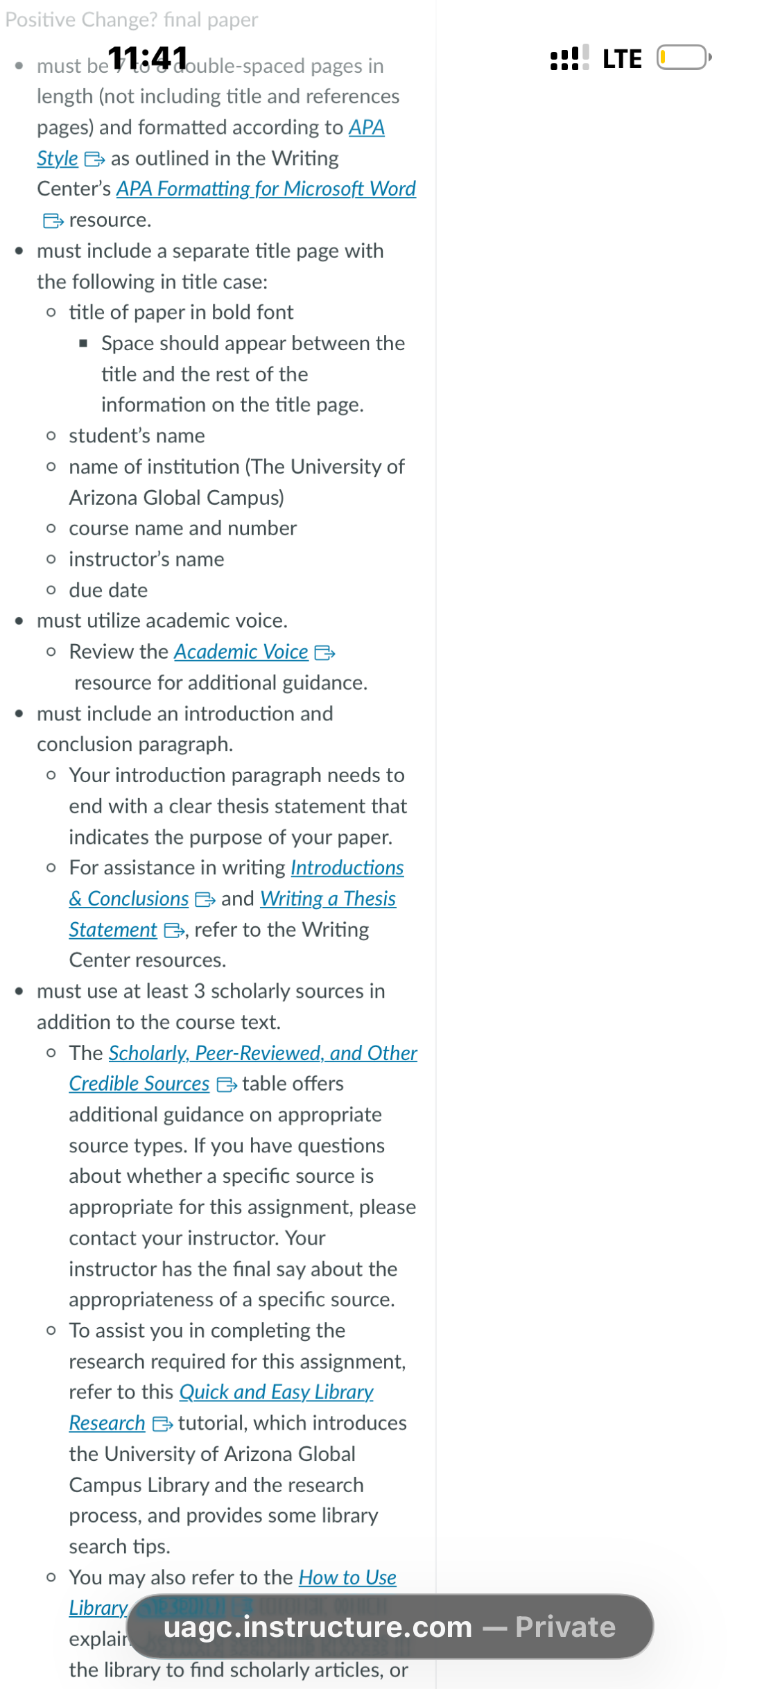Click external icon after '& Conclusions'
780x1689 pixels.
point(205,900)
